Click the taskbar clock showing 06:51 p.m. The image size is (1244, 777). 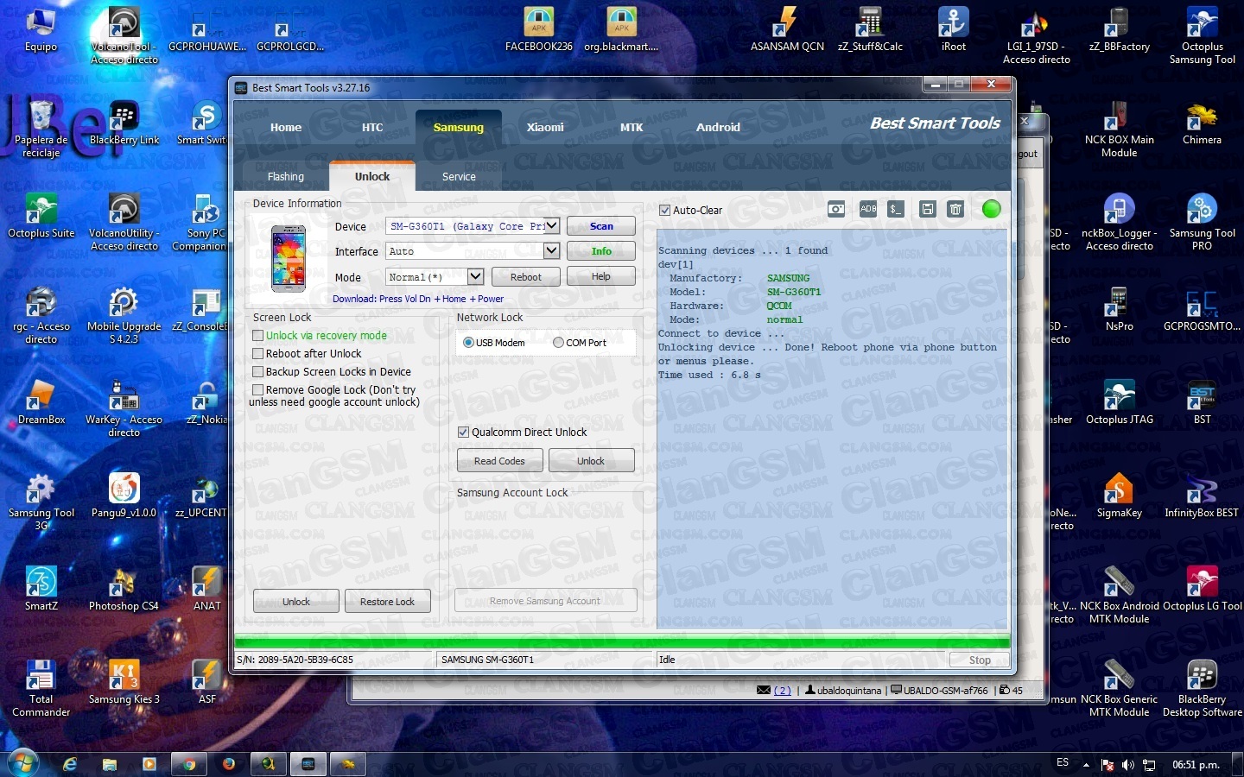click(x=1196, y=765)
